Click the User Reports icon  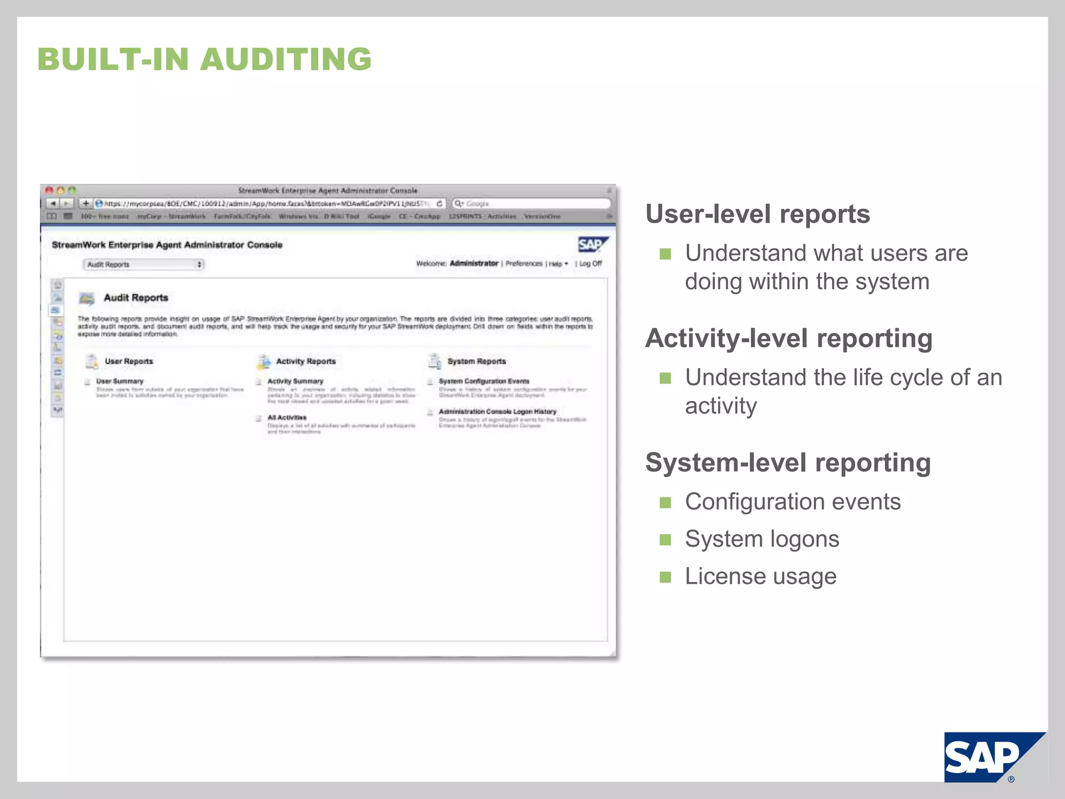click(x=92, y=361)
